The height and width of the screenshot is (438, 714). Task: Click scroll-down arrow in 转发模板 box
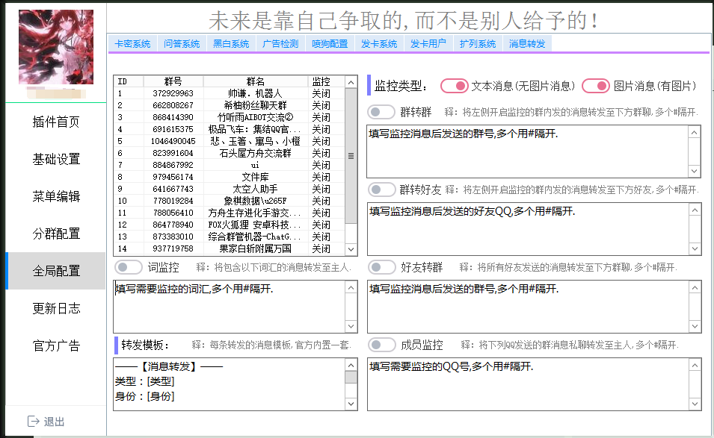coord(351,404)
